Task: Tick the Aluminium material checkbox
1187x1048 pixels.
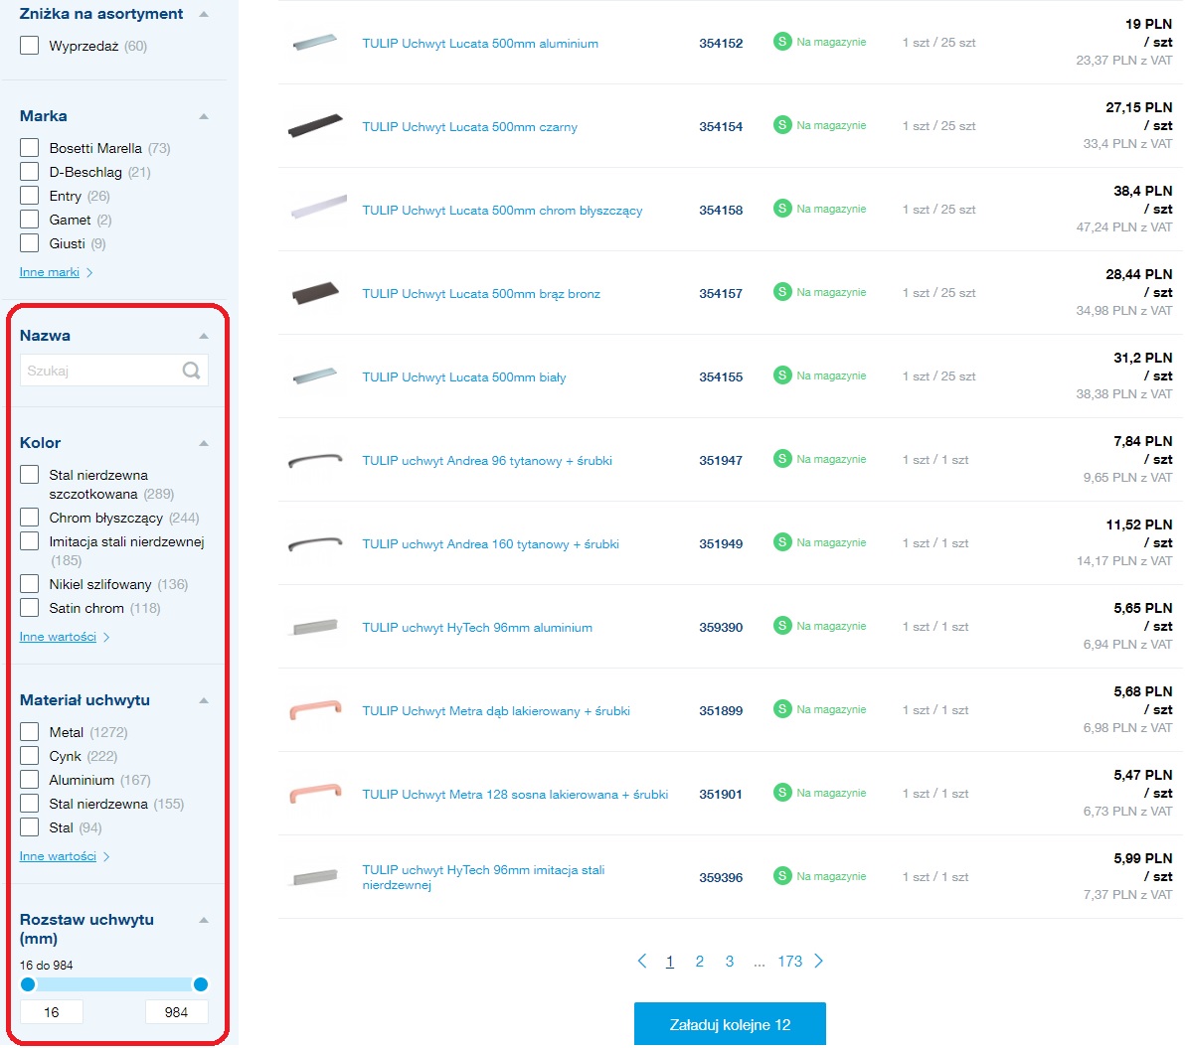Action: [x=30, y=780]
